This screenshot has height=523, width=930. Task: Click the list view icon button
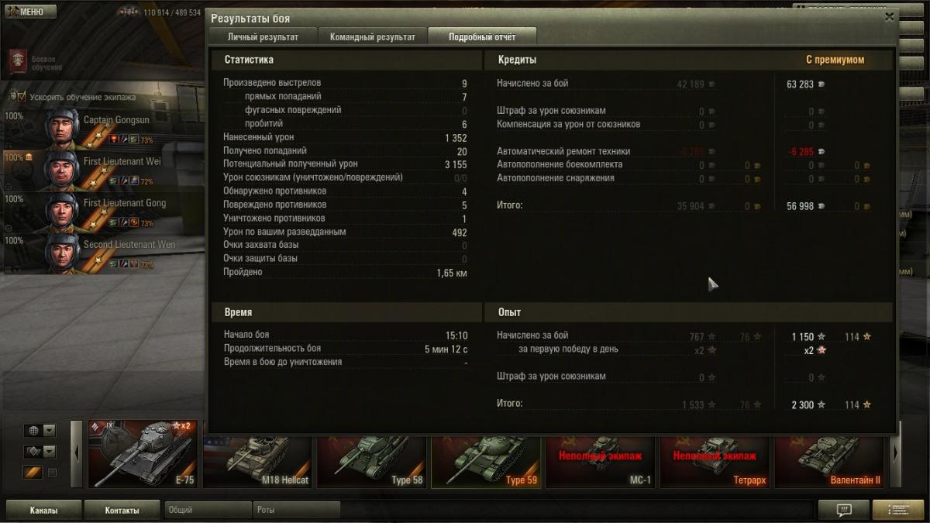pyautogui.click(x=897, y=510)
